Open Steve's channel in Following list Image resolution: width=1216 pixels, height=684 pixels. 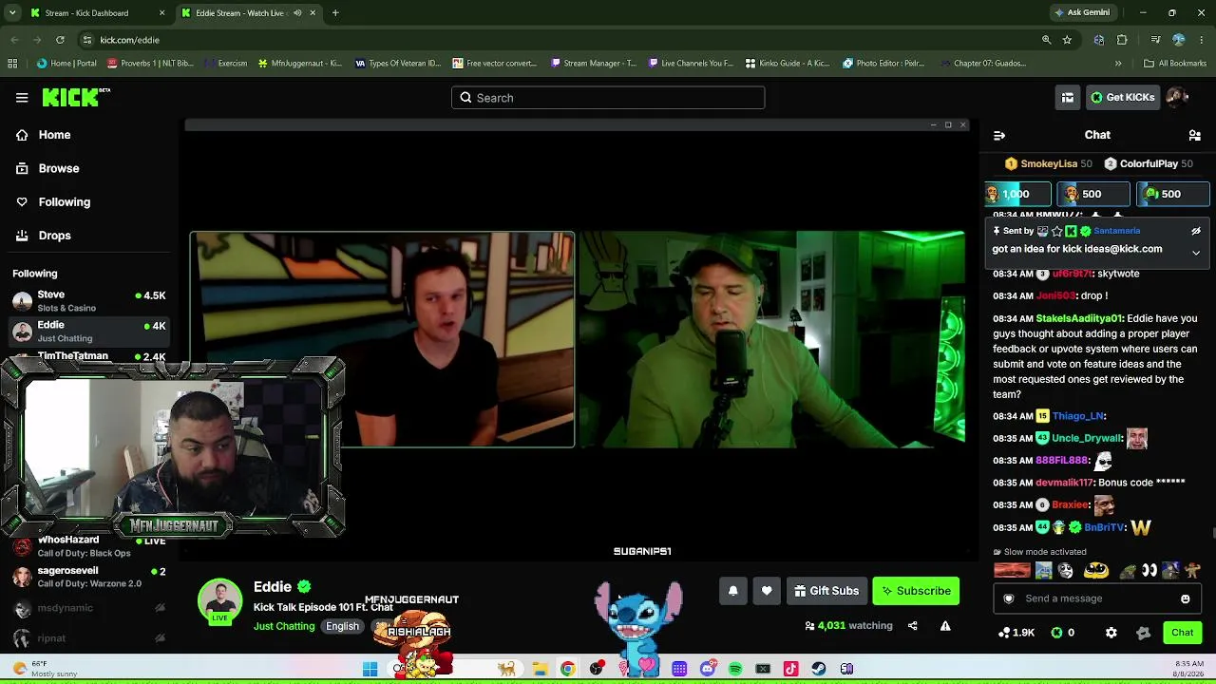tap(89, 301)
